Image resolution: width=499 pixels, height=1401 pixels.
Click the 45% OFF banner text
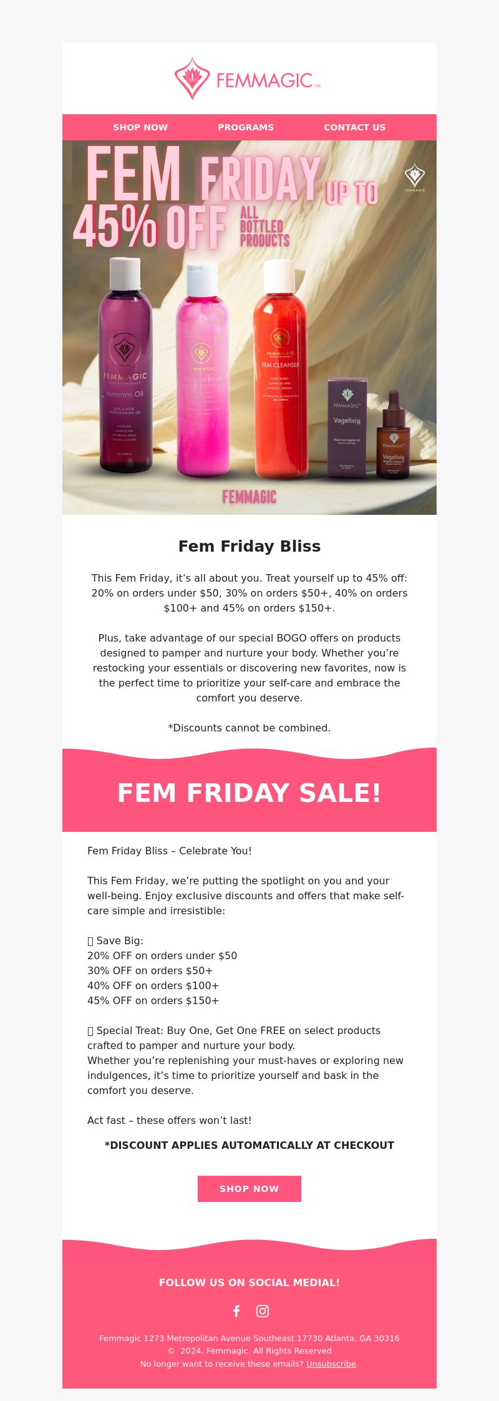click(x=150, y=228)
